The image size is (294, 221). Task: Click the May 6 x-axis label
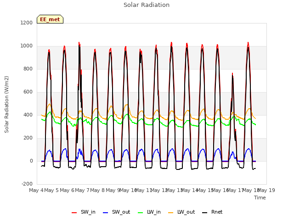coord(67,190)
